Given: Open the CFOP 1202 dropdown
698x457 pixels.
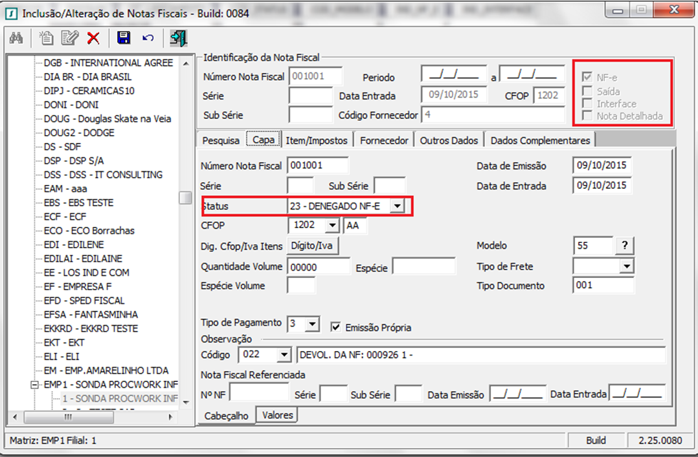Looking at the screenshot, I should point(332,226).
